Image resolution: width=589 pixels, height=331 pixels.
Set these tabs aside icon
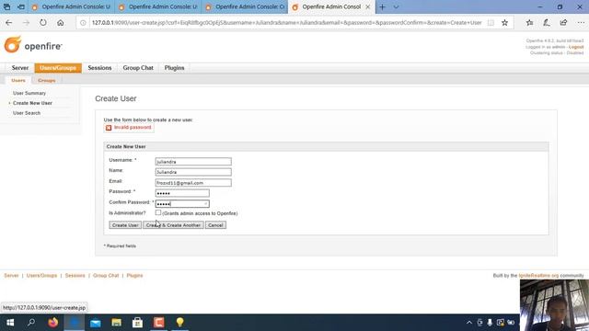click(21, 6)
